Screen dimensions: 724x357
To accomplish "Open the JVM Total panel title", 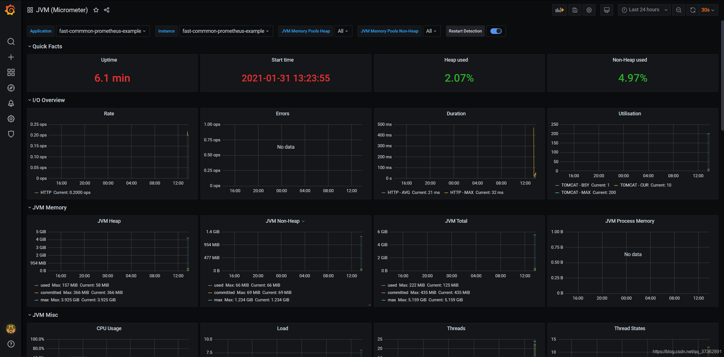I will (456, 221).
